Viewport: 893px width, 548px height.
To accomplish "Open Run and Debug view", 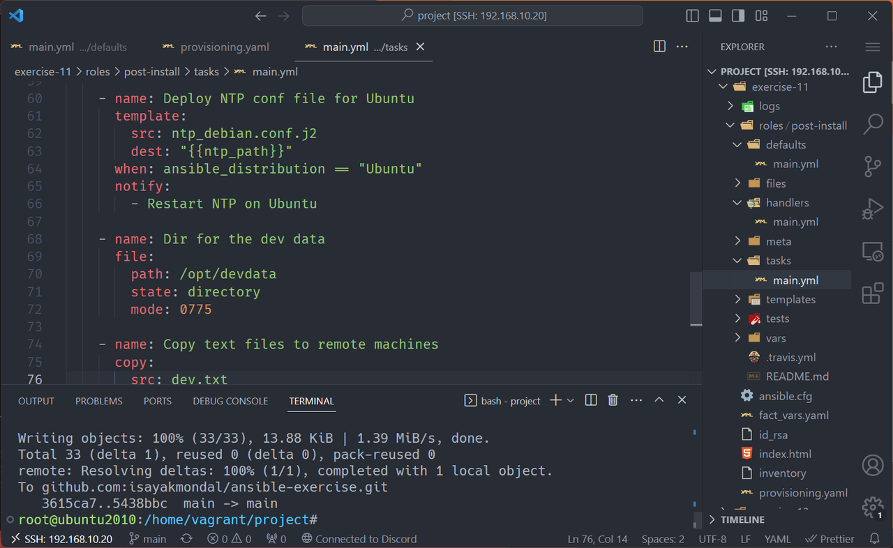I will (x=873, y=208).
